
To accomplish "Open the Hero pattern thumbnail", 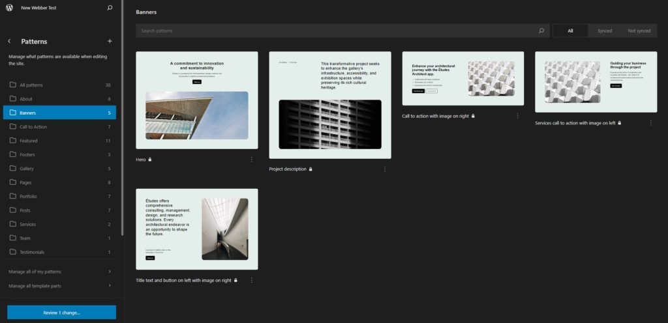I will 196,100.
